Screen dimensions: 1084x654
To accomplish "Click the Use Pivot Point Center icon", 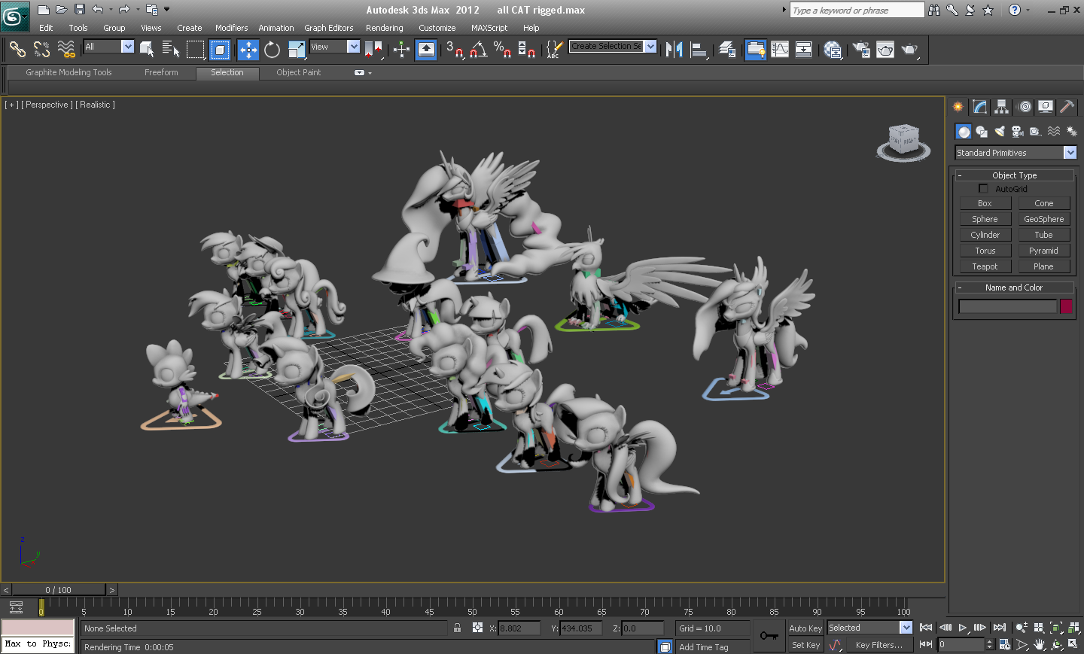I will 374,50.
